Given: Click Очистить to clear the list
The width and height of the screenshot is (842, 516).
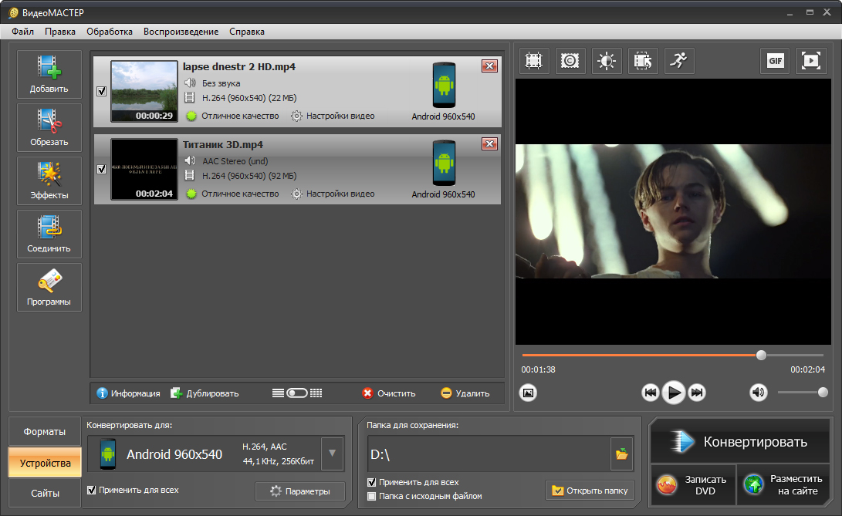Looking at the screenshot, I should click(389, 393).
